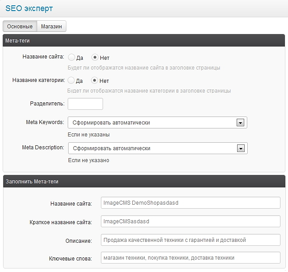Image resolution: width=288 pixels, height=272 pixels.
Task: Click the Название категории label
Action: (39, 80)
